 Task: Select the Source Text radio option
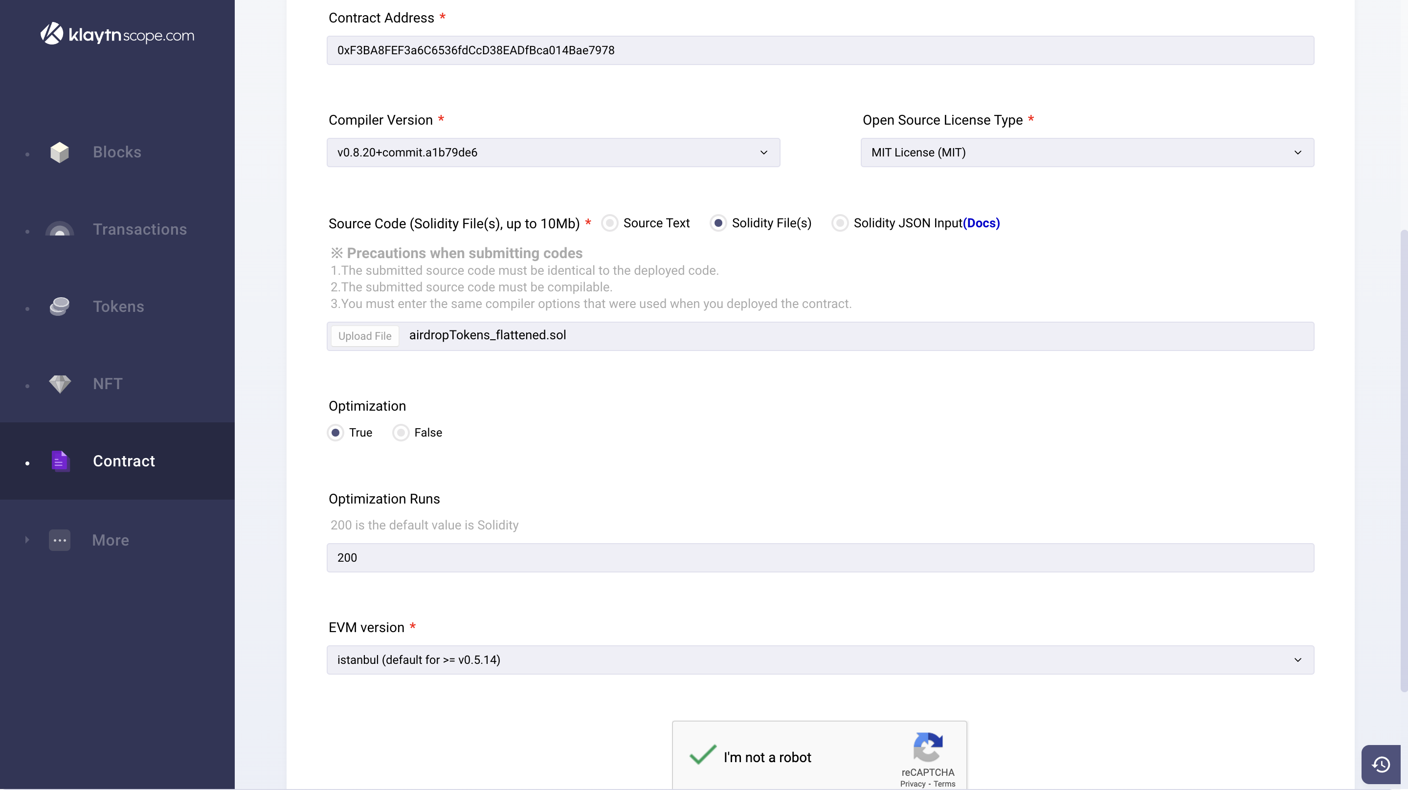(609, 223)
